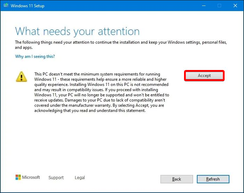Click the 'Windows 11 Setup' title text
Viewport: 244px width, 193px height.
27,6
